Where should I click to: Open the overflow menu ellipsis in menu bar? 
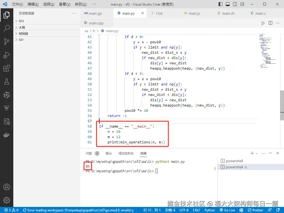coord(94,4)
